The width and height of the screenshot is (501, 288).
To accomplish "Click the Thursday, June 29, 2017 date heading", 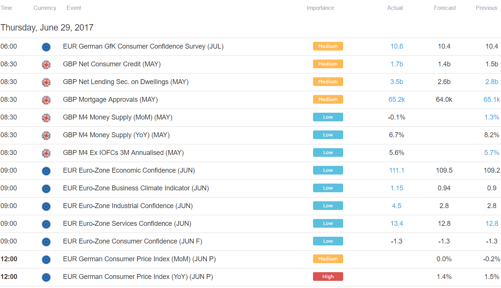I will (x=47, y=28).
